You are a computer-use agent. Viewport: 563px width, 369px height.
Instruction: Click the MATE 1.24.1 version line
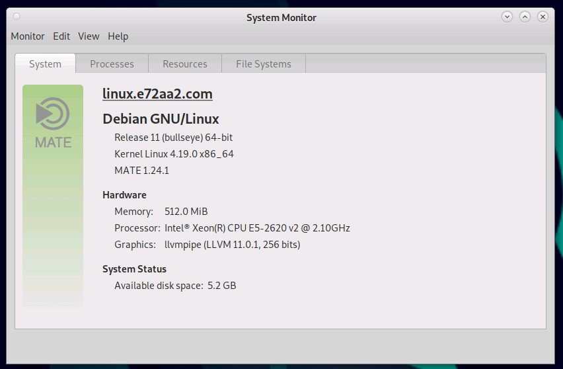tap(141, 171)
